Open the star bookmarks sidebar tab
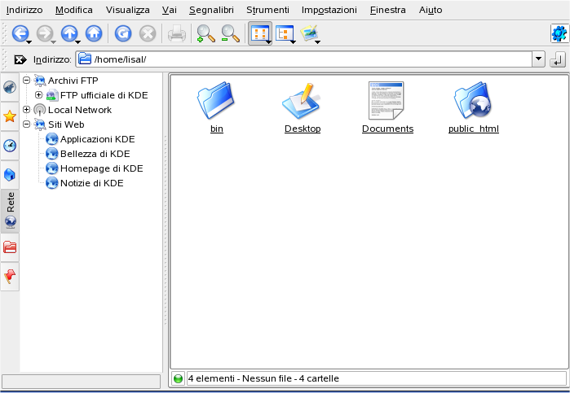570x393 pixels. tap(10, 116)
